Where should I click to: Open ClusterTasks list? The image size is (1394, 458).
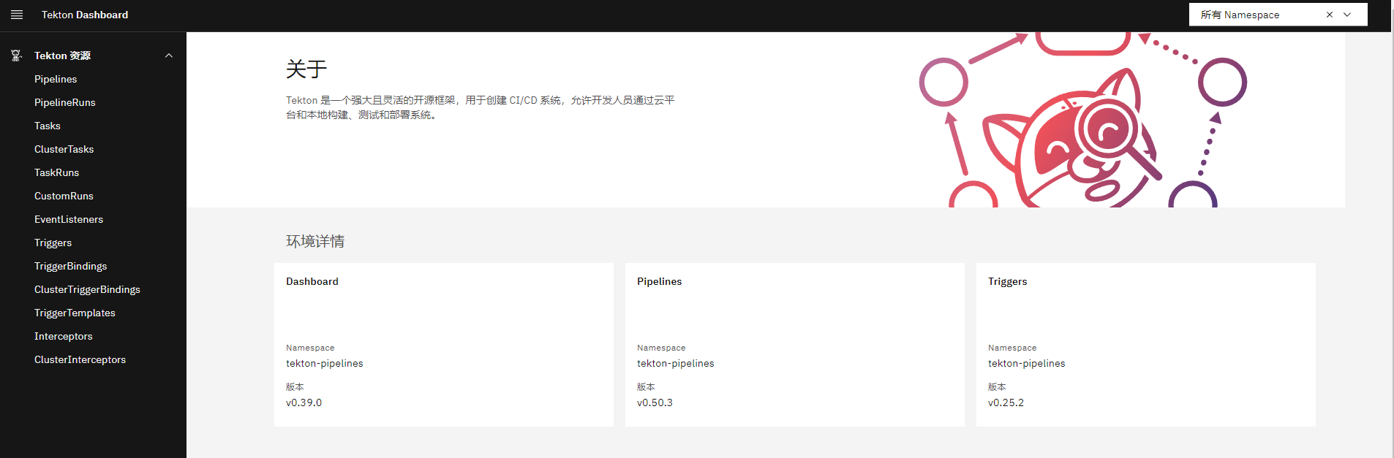click(64, 149)
